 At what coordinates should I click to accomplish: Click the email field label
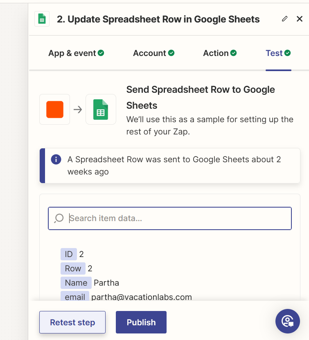pos(75,297)
